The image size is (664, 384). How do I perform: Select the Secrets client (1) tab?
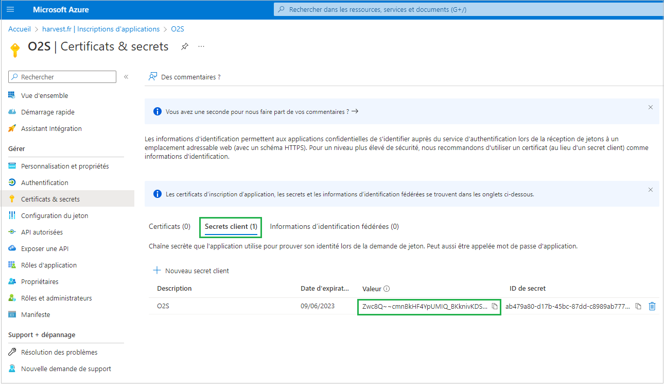pos(231,226)
